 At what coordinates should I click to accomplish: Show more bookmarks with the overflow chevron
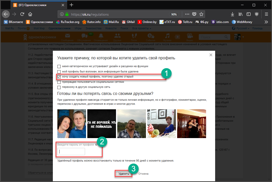[266, 22]
